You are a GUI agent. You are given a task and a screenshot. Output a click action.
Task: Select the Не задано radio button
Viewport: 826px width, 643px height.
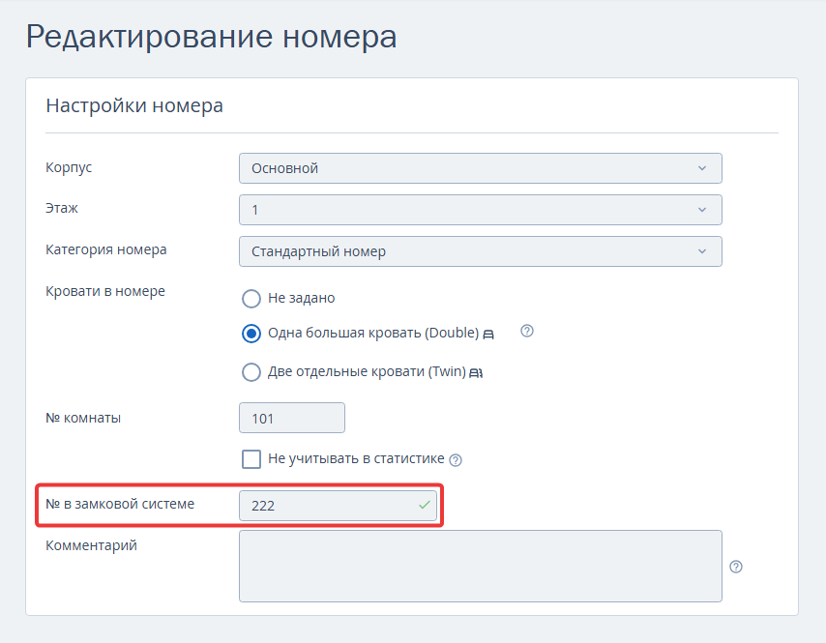[251, 299]
